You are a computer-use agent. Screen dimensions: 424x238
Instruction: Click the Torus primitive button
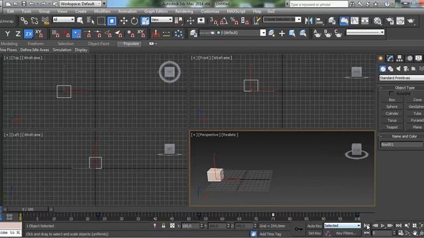pos(392,120)
